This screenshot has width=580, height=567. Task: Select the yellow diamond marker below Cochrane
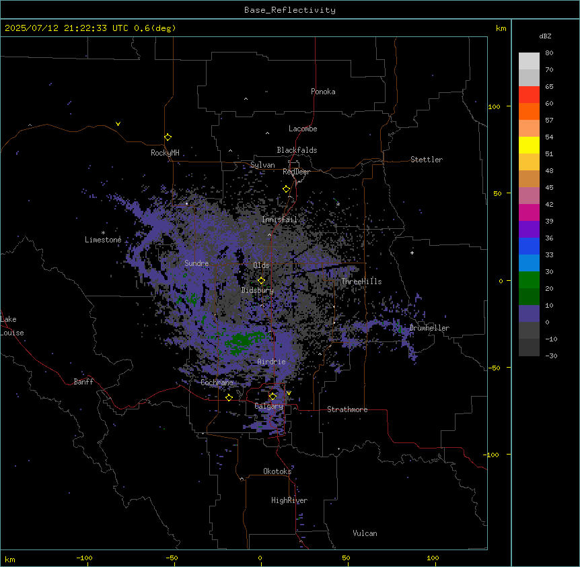coord(229,397)
